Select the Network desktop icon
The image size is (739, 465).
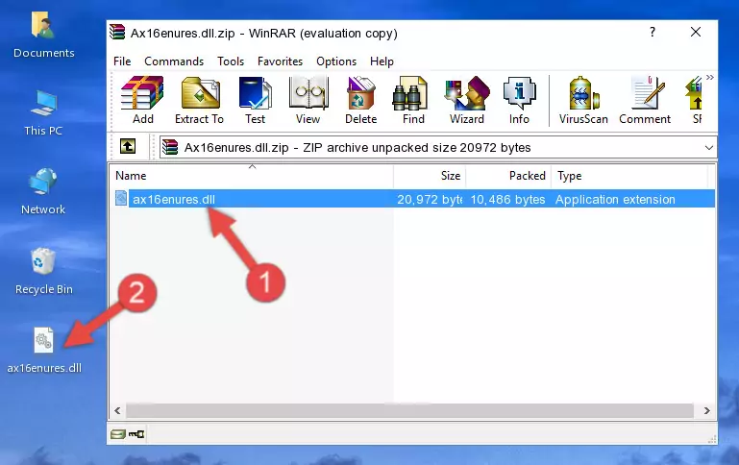tap(43, 191)
